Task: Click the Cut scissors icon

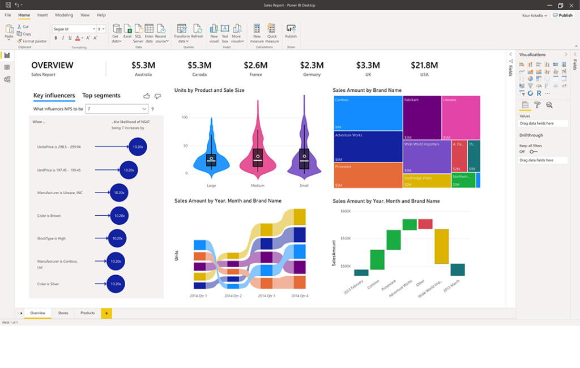Action: (19, 27)
